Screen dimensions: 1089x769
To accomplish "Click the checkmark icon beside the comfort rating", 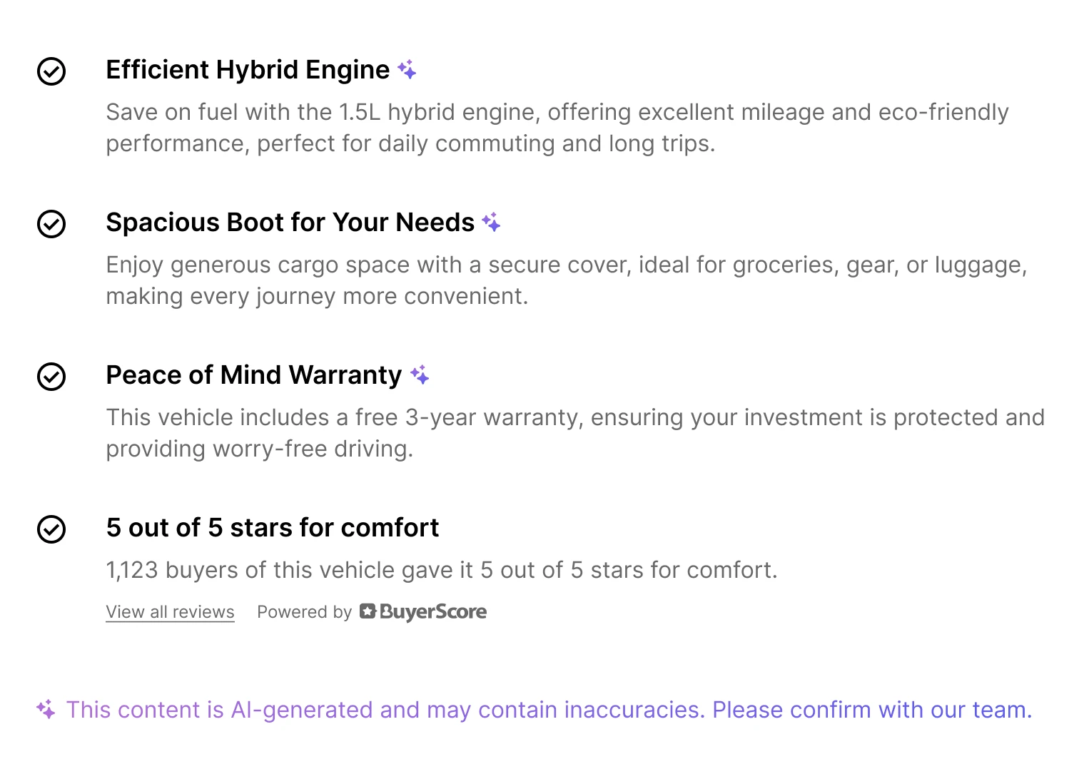I will [51, 529].
